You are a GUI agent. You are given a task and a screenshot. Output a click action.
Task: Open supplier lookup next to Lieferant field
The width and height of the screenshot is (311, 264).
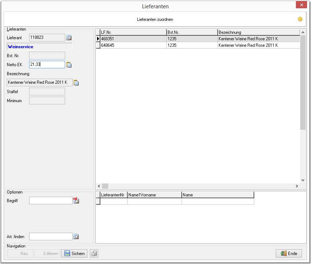[x=69, y=37]
